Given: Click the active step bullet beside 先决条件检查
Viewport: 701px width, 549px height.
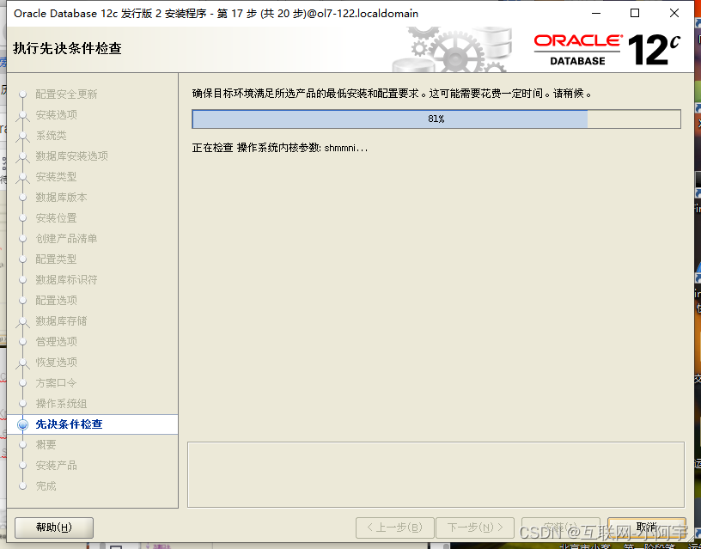Looking at the screenshot, I should click(x=23, y=424).
